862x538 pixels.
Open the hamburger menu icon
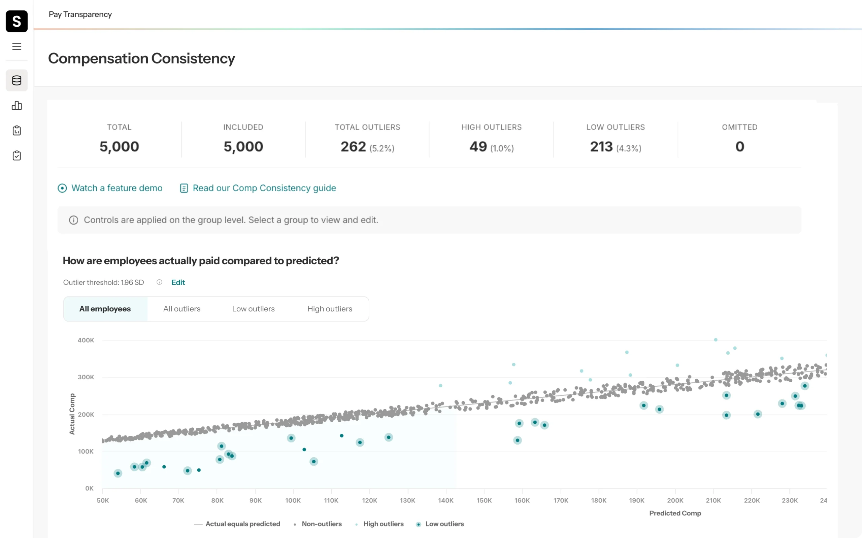pyautogui.click(x=17, y=46)
